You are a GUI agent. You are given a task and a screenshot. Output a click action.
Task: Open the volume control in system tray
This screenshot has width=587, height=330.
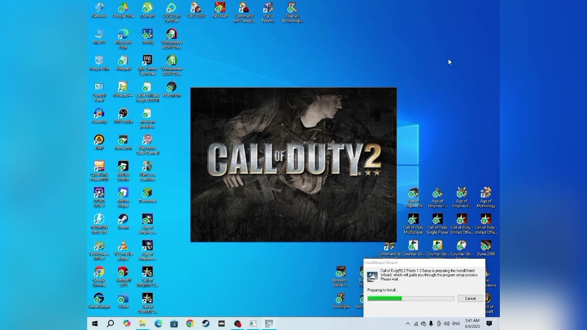(x=447, y=324)
